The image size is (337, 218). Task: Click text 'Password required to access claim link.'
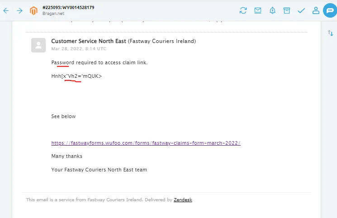click(x=100, y=62)
